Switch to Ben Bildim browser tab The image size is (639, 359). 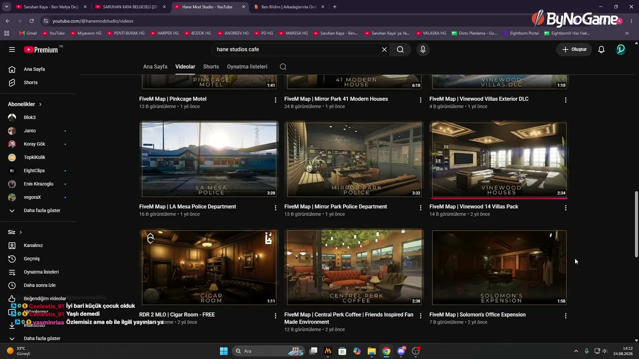click(x=289, y=7)
